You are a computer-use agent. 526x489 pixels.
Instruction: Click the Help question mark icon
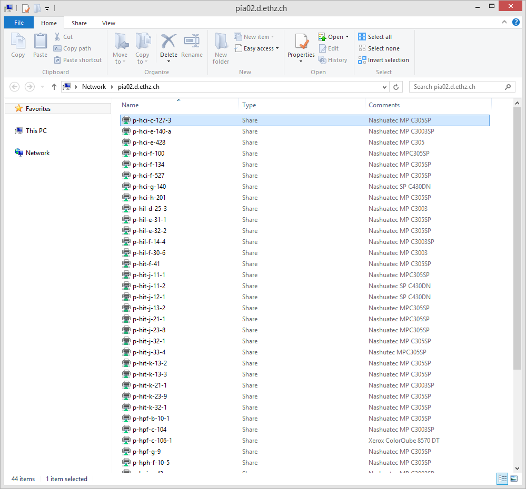pyautogui.click(x=516, y=22)
